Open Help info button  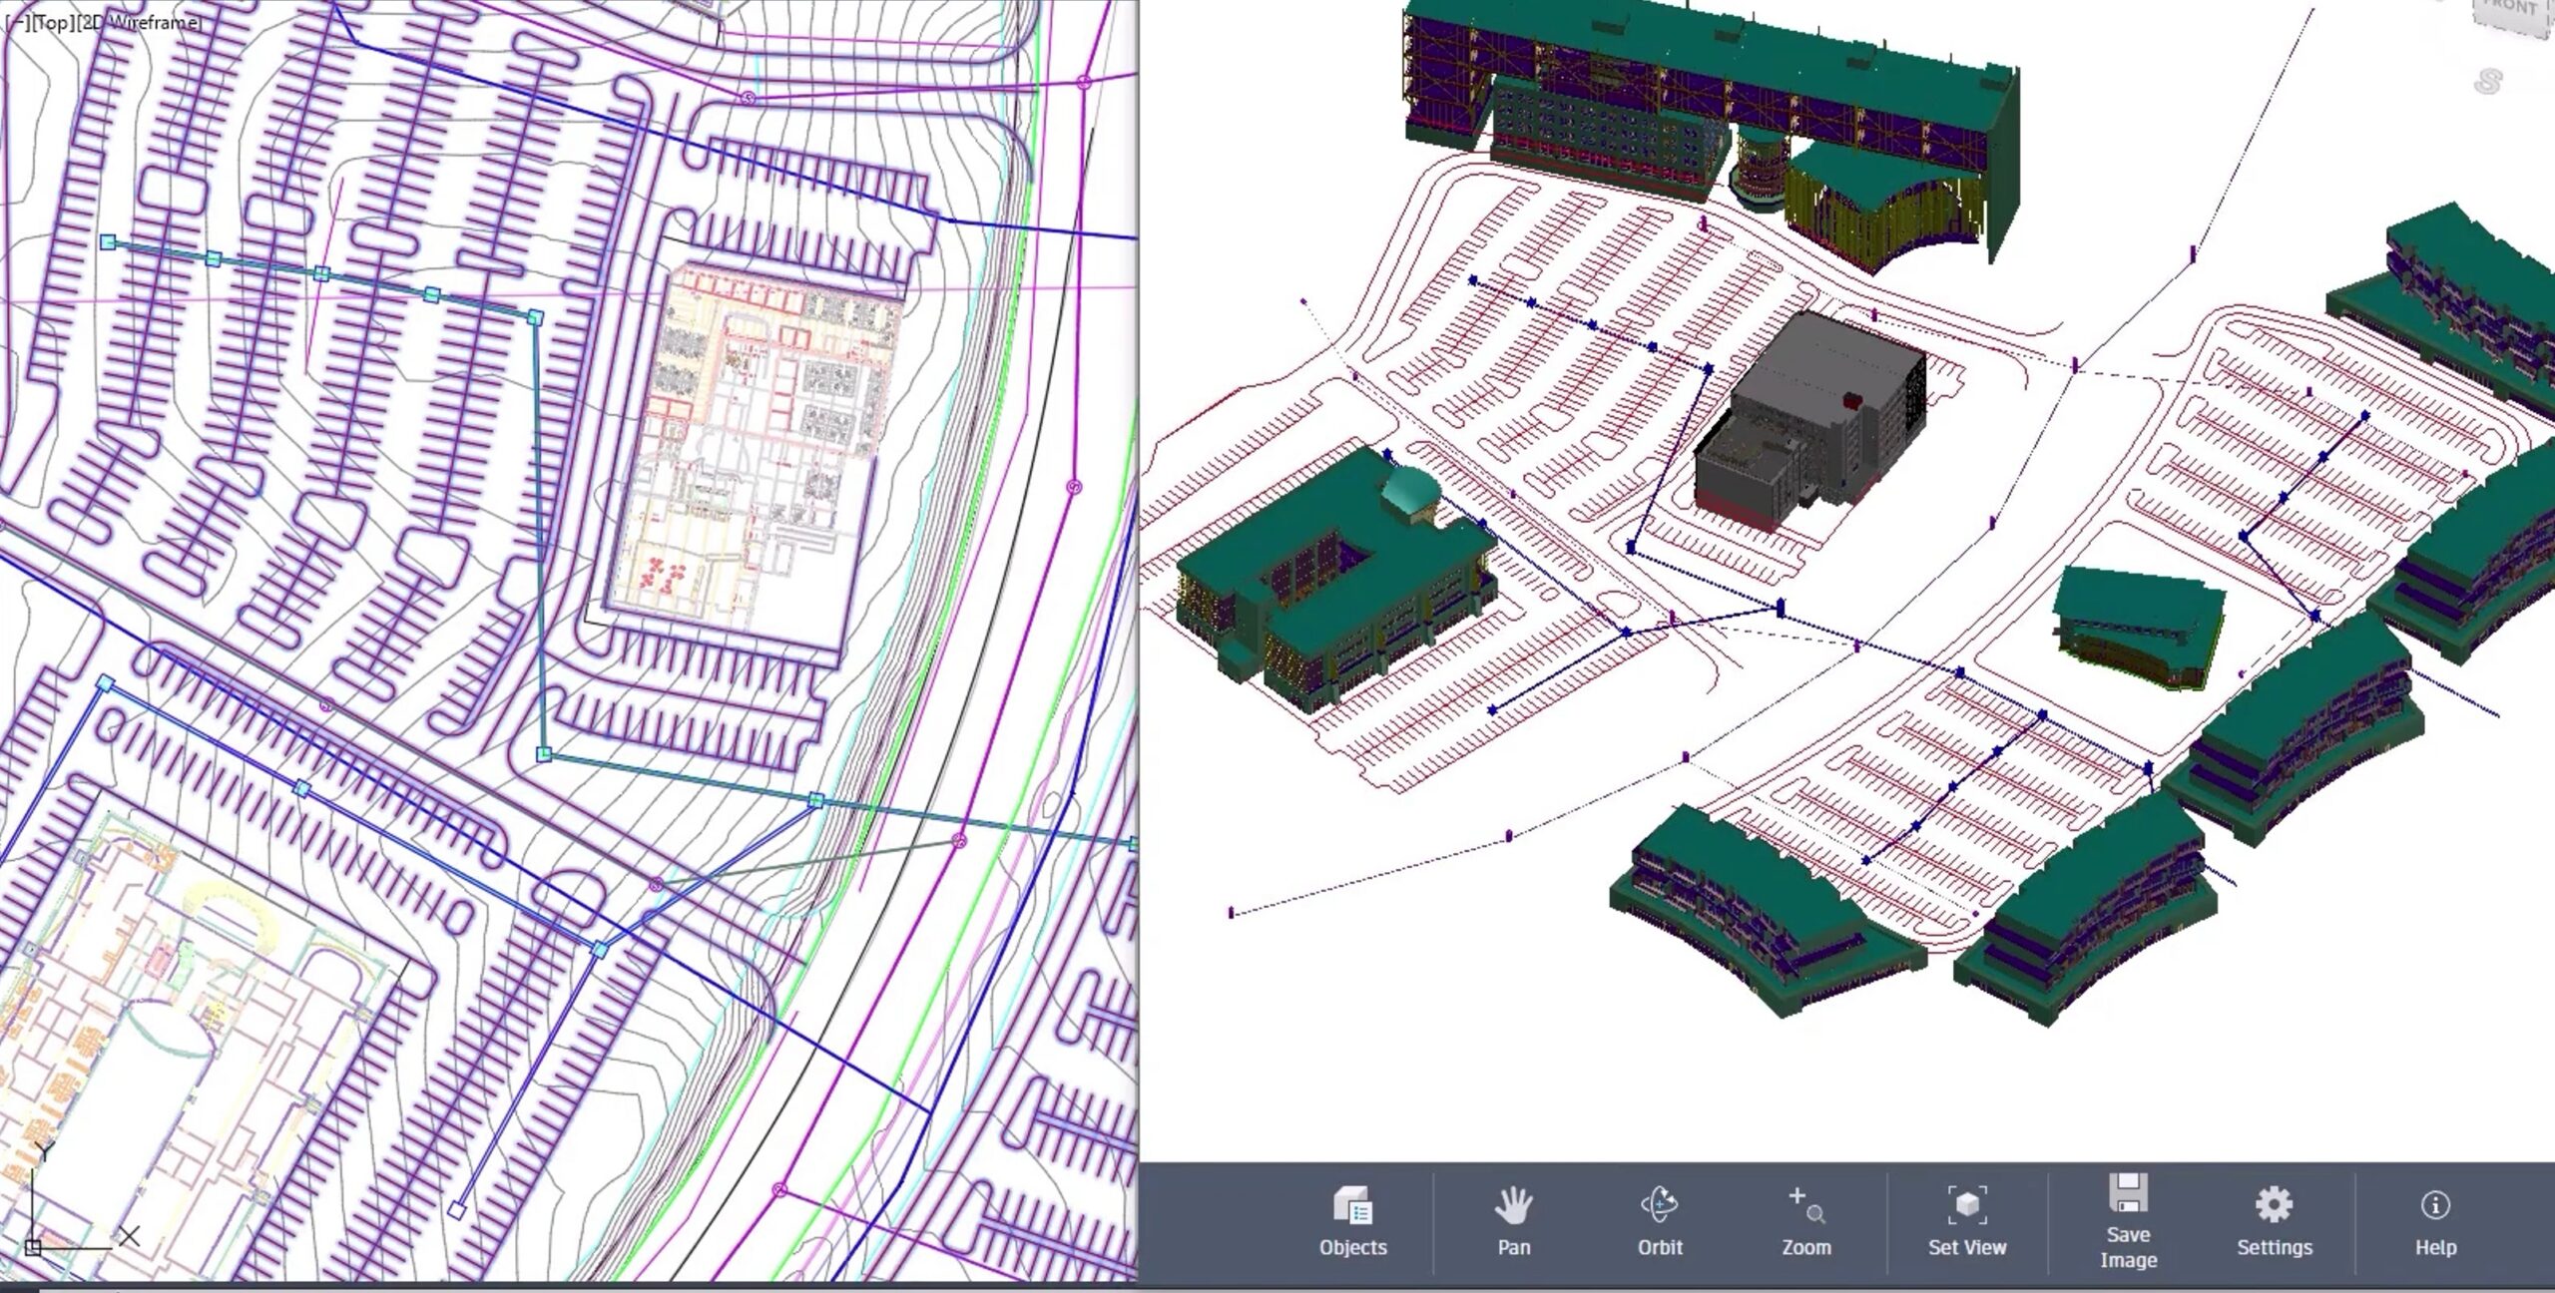click(2435, 1222)
